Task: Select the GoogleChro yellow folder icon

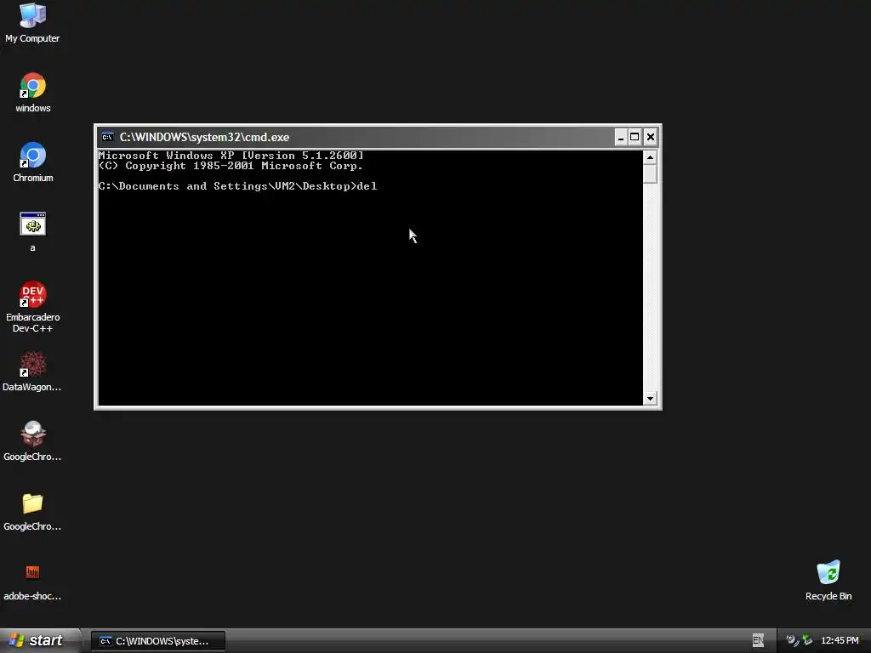Action: 32,511
